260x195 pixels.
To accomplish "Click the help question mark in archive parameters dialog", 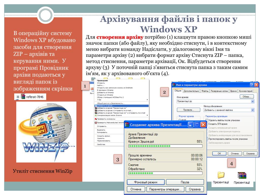I will tap(252, 85).
